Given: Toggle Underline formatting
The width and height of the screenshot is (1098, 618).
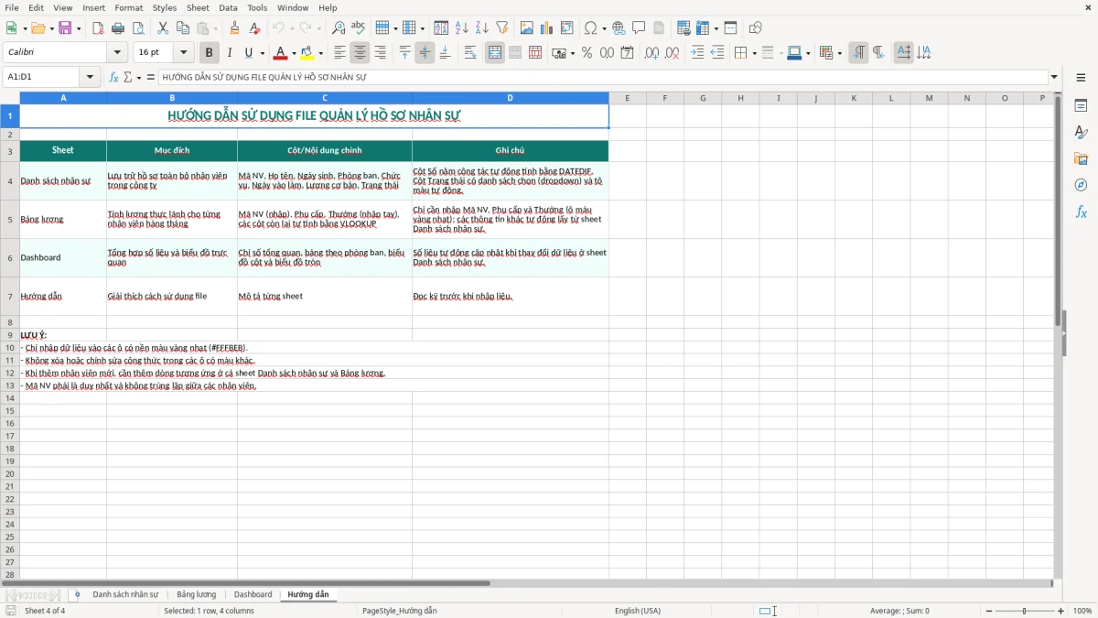Looking at the screenshot, I should [249, 53].
